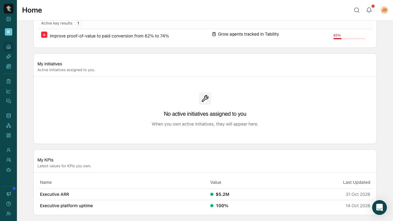The width and height of the screenshot is (393, 221).
Task: Open the newspaper feed sidebar icon
Action: pos(9,66)
